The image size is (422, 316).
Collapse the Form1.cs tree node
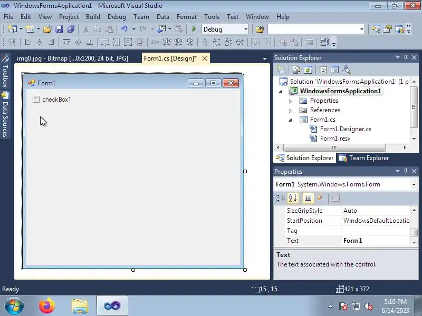click(291, 120)
